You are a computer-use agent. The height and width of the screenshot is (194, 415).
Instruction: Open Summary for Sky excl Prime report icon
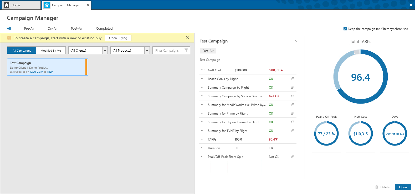click(292, 122)
